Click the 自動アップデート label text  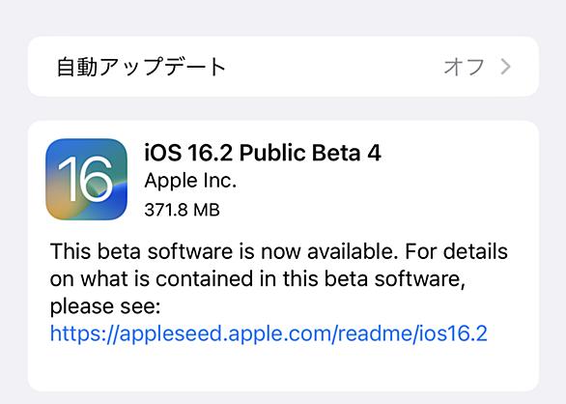(x=141, y=67)
